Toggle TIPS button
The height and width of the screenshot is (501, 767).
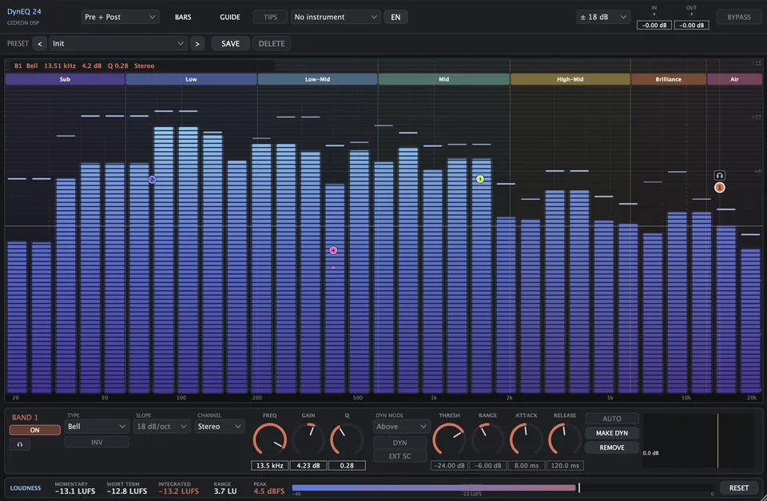(x=270, y=17)
